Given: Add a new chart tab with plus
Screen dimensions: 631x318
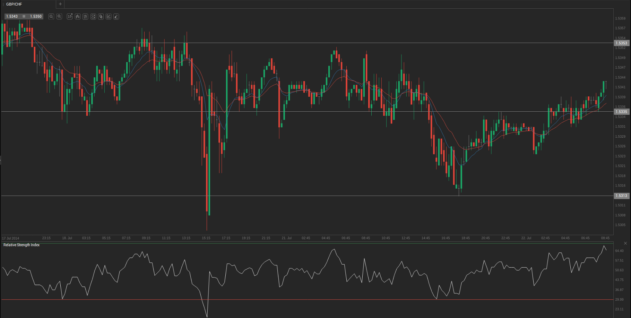Looking at the screenshot, I should pos(60,4).
